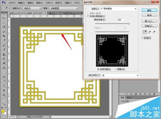Open the Sample (样本) all layers dropdown
Screen dimensions: 161x119
click(64, 8)
